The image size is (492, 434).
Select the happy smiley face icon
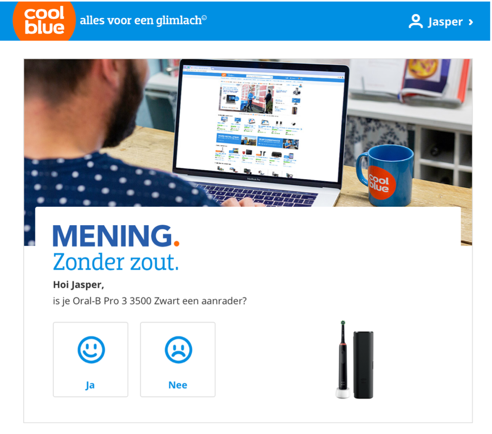tap(91, 350)
